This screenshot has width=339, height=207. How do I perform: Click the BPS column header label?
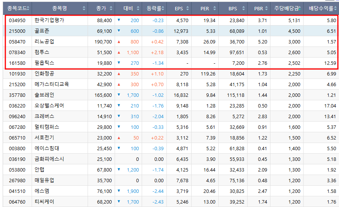[233, 8]
